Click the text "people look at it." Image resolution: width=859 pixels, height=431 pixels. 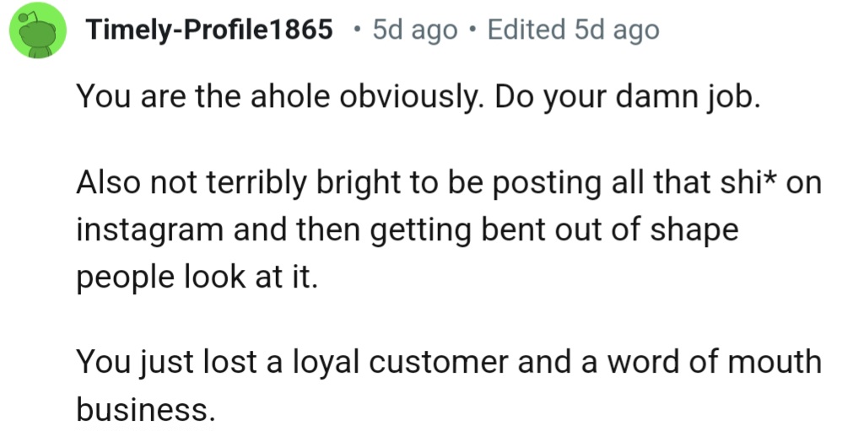pyautogui.click(x=197, y=275)
